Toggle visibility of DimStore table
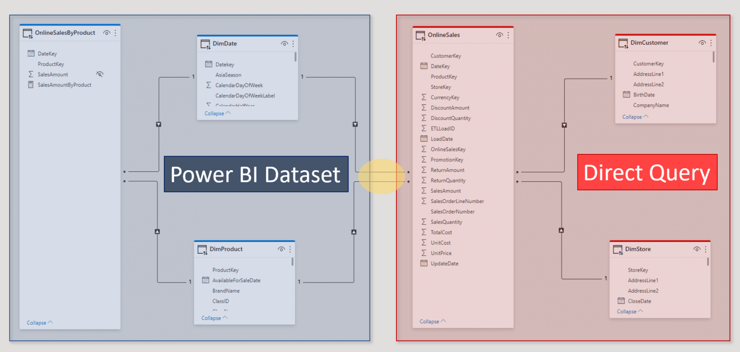 click(697, 249)
